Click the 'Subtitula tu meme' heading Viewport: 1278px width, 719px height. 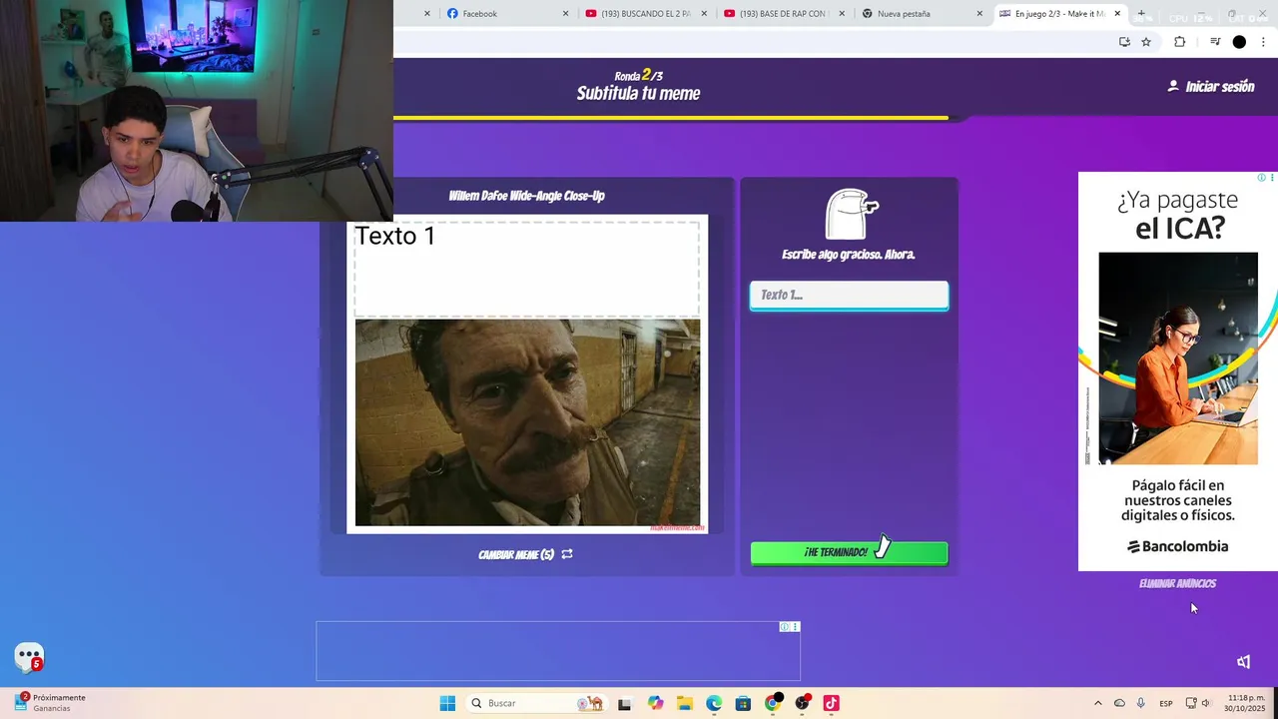[638, 94]
